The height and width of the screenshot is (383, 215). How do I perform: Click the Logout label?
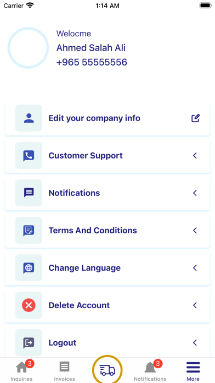tap(63, 343)
